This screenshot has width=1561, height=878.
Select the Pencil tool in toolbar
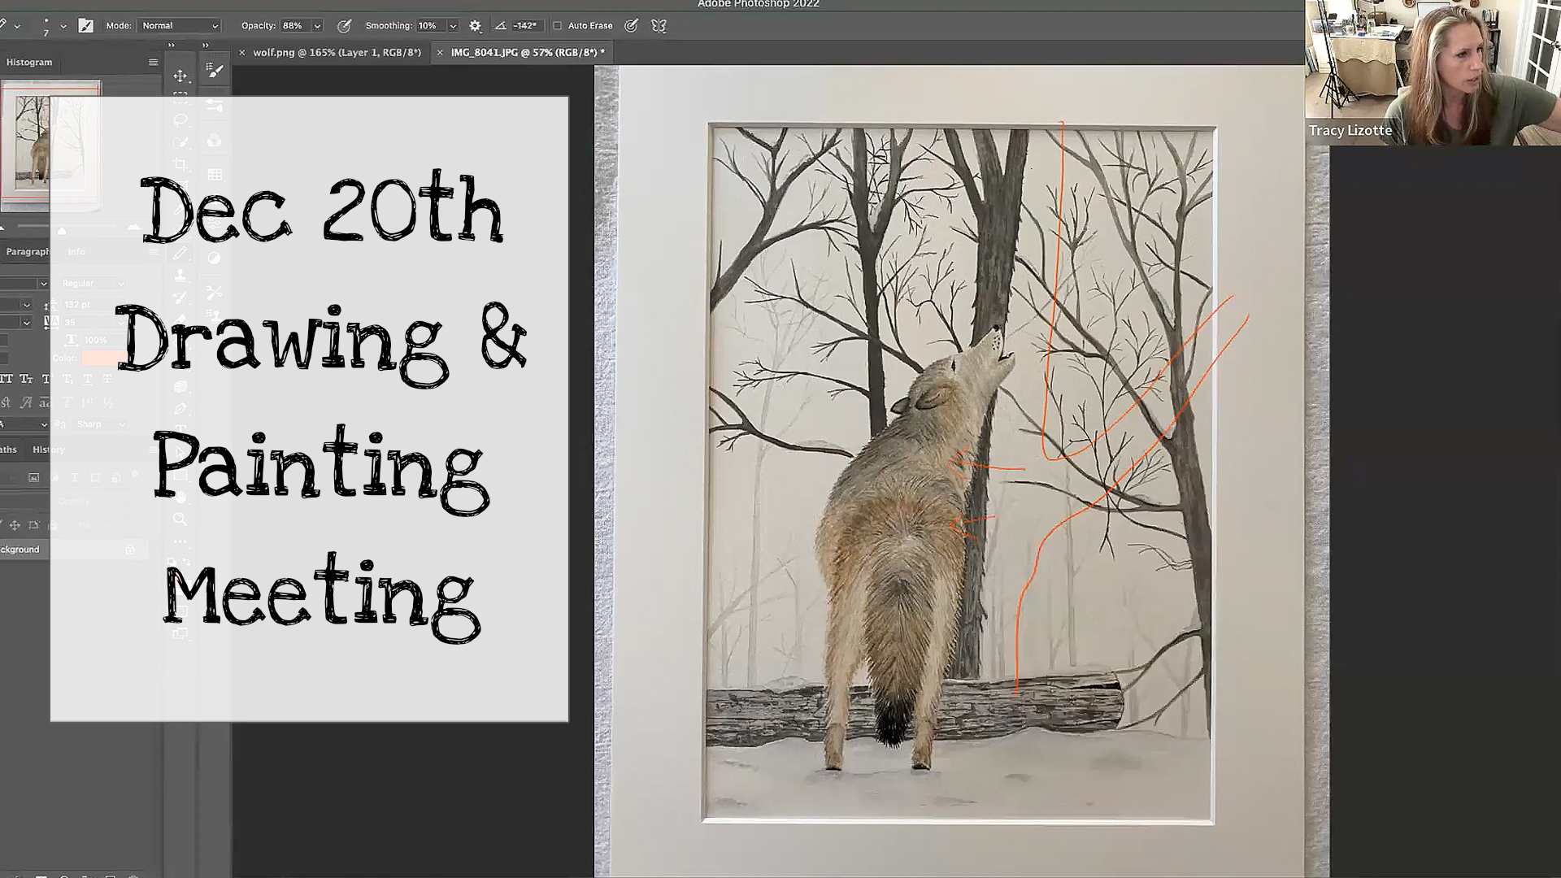pyautogui.click(x=180, y=254)
